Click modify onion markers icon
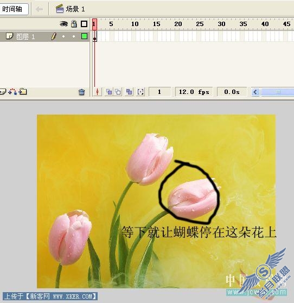The height and width of the screenshot is (303, 294). (140, 92)
